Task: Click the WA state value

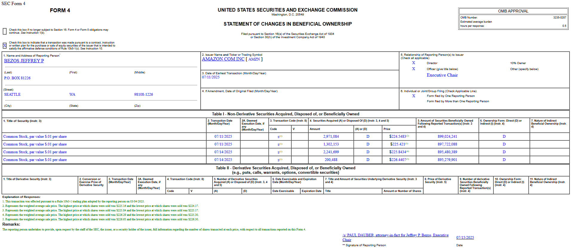Action: click(72, 94)
